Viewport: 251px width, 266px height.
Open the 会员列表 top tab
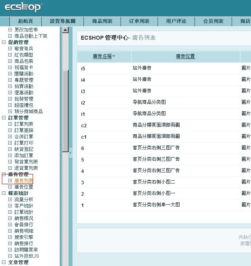point(214,21)
